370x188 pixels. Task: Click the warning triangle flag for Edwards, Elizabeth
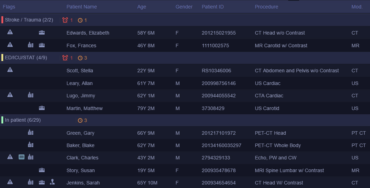click(10, 32)
